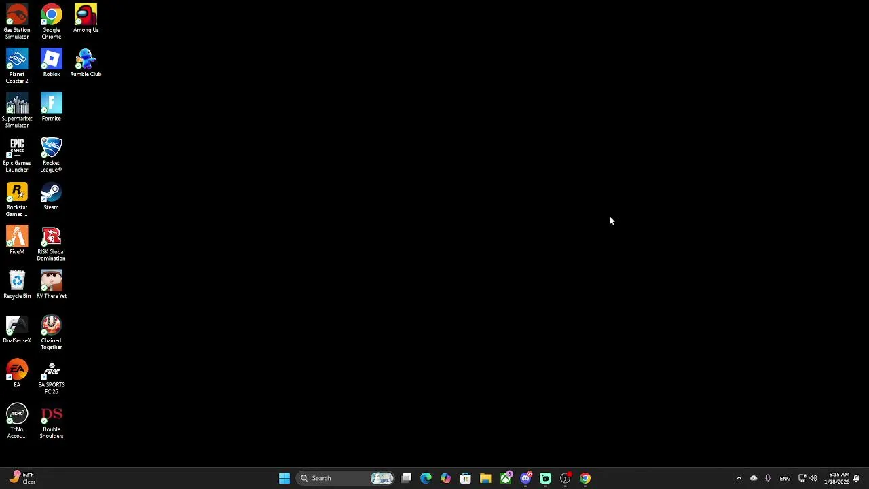Select the Steam desktop icon
Viewport: 869px width, 489px height.
point(51,196)
